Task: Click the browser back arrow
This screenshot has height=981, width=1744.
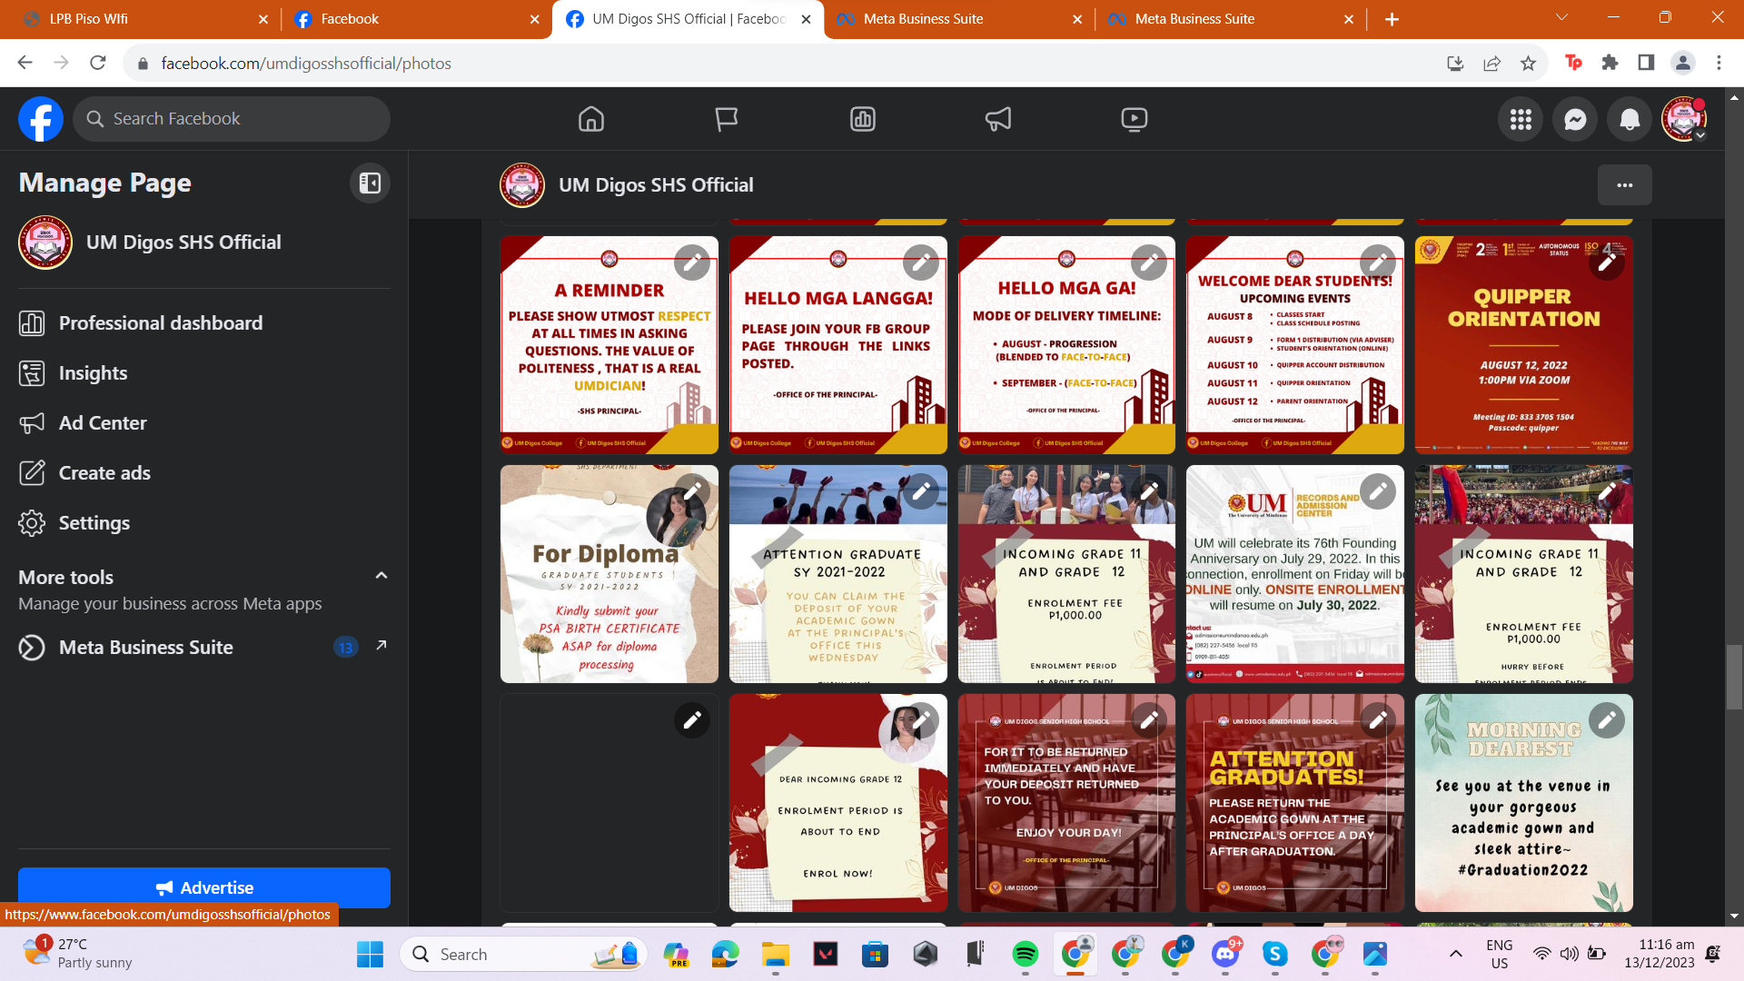Action: (25, 63)
